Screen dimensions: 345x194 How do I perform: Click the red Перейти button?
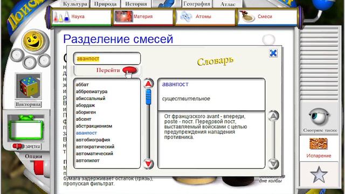click(x=129, y=70)
